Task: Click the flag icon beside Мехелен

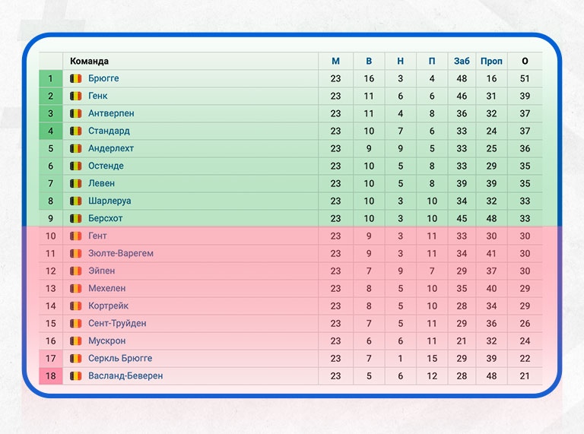Action: [x=76, y=288]
